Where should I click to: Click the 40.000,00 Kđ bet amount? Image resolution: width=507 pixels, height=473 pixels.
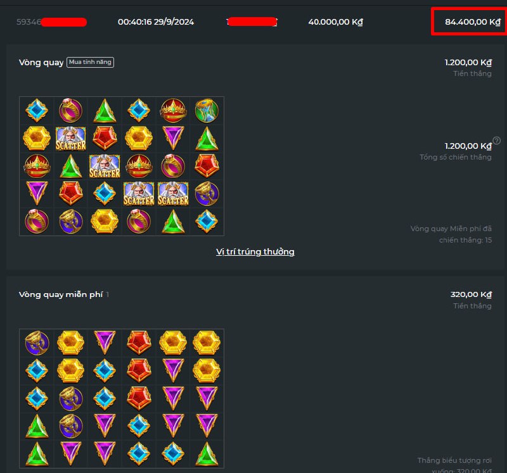pyautogui.click(x=335, y=22)
